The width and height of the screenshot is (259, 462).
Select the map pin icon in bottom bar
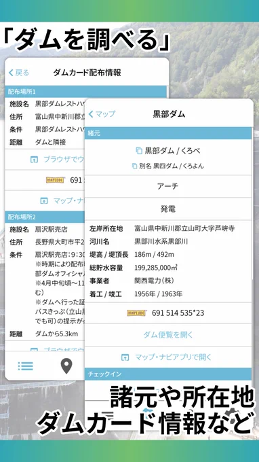(x=66, y=366)
